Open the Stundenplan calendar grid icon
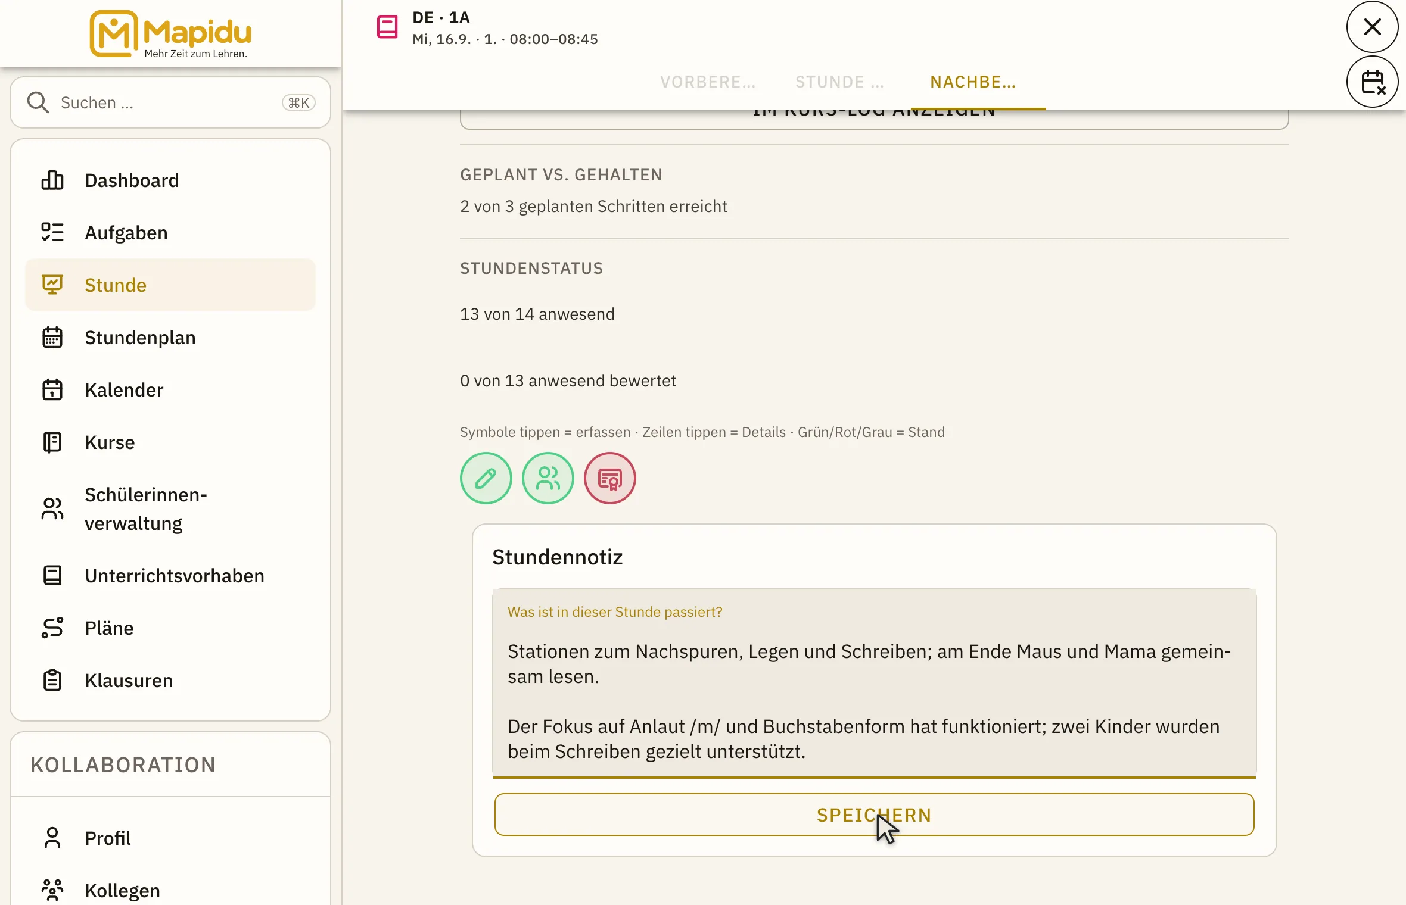The width and height of the screenshot is (1406, 905). click(52, 337)
